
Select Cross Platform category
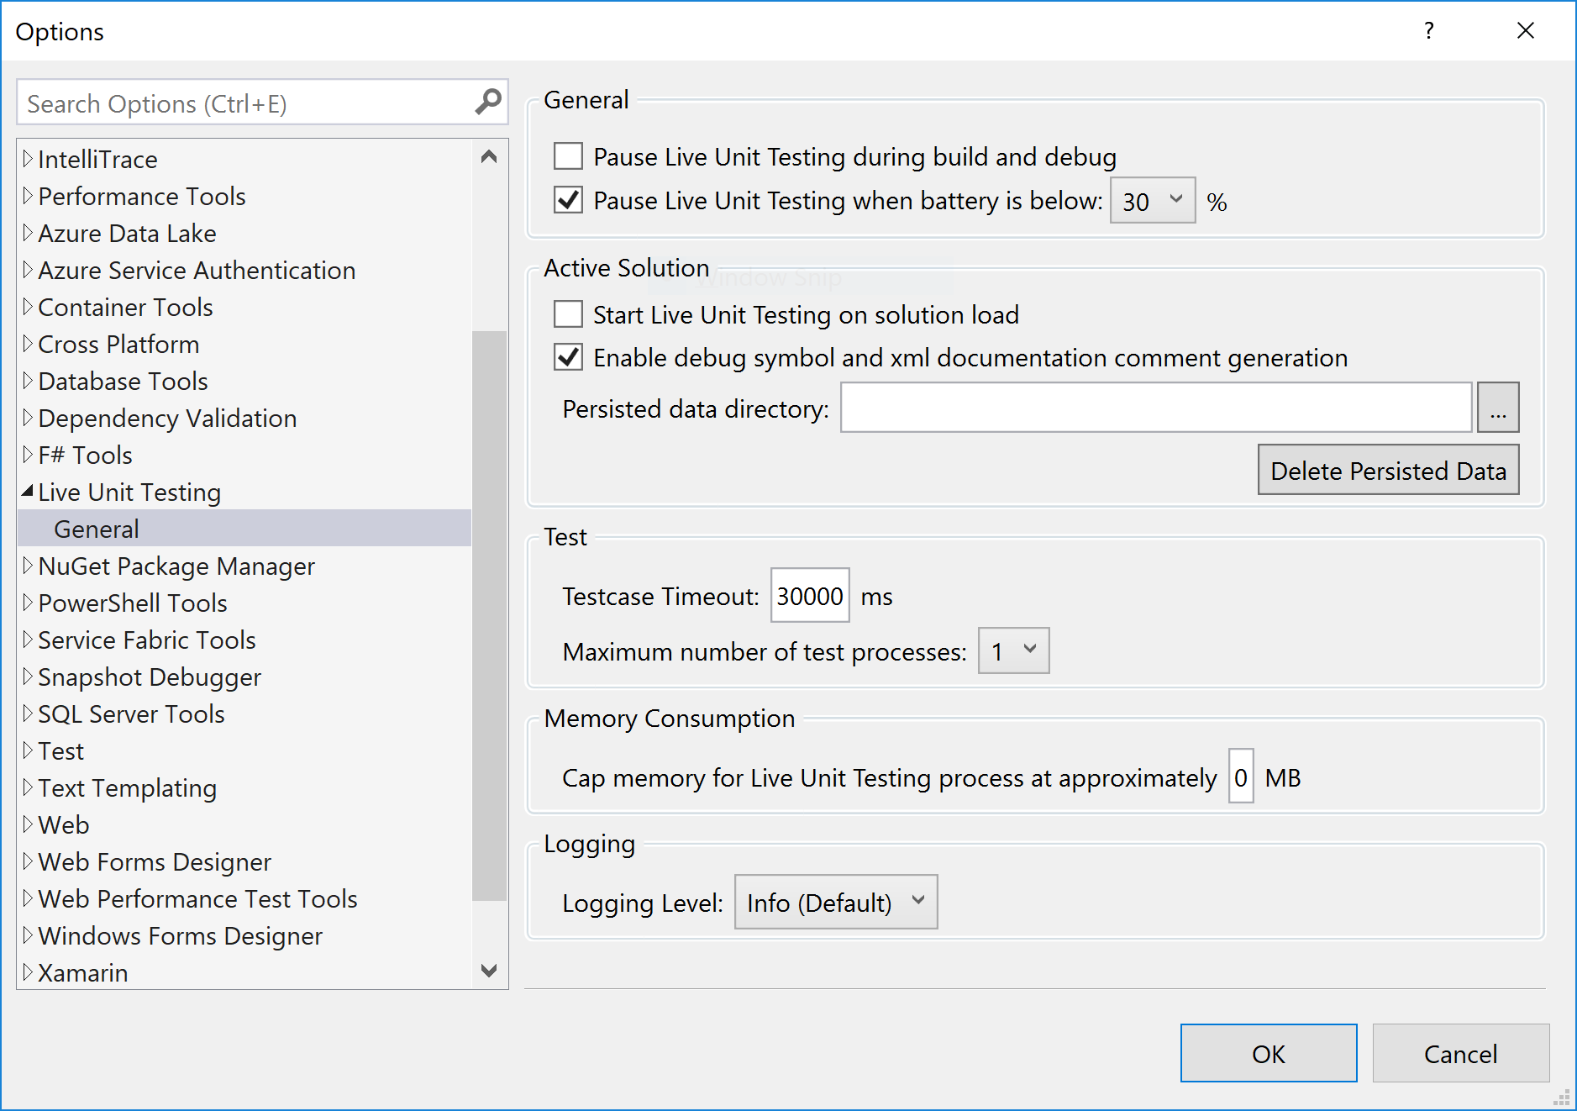pyautogui.click(x=118, y=344)
